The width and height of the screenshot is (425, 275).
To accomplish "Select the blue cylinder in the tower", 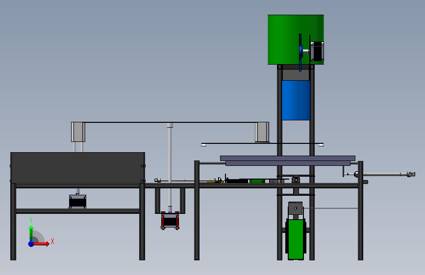I will (296, 100).
